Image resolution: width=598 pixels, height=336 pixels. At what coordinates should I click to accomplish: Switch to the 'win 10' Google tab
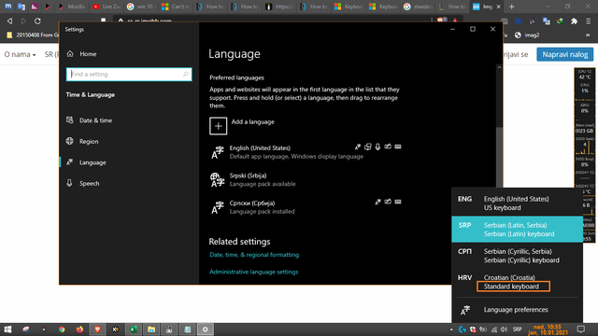pos(141,7)
